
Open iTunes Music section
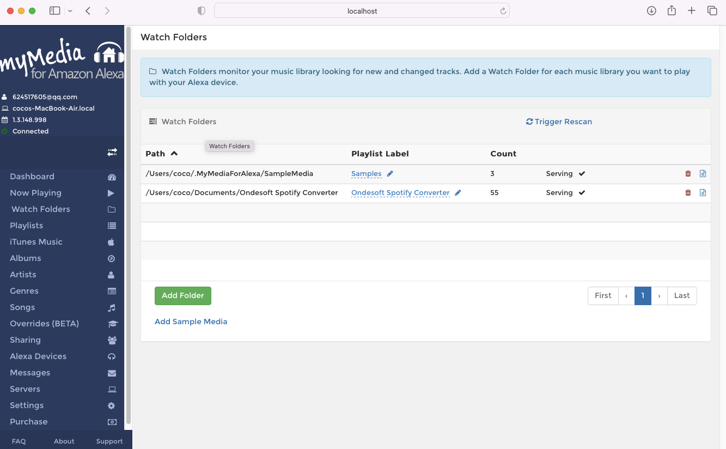point(36,242)
